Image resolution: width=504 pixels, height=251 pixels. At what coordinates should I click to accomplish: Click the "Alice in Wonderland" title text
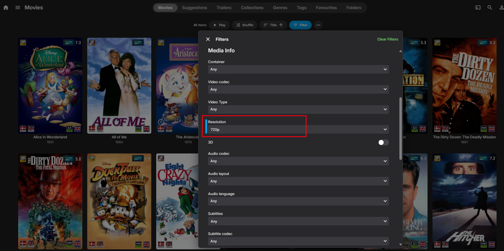50,137
